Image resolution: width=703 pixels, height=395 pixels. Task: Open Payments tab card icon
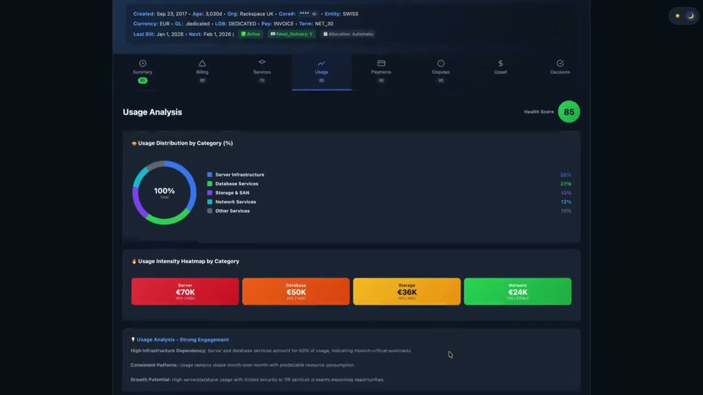point(381,63)
